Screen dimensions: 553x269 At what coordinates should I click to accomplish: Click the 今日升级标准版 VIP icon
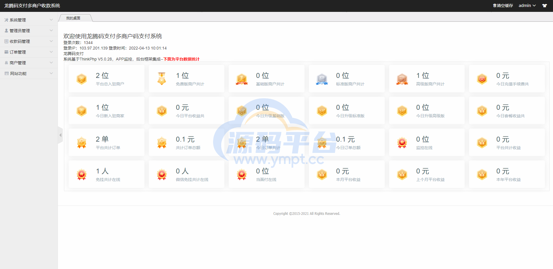coord(322,111)
